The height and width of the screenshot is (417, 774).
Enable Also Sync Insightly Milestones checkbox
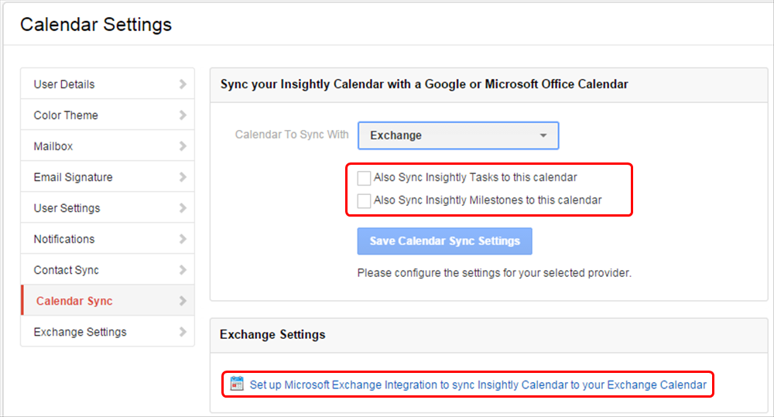364,201
